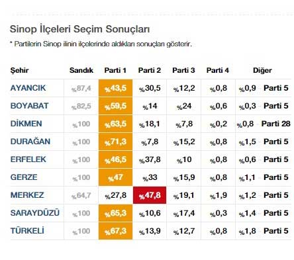This screenshot has width=294, height=260.
Task: Open the SARAYDÜZÜ district link
Action: point(35,213)
